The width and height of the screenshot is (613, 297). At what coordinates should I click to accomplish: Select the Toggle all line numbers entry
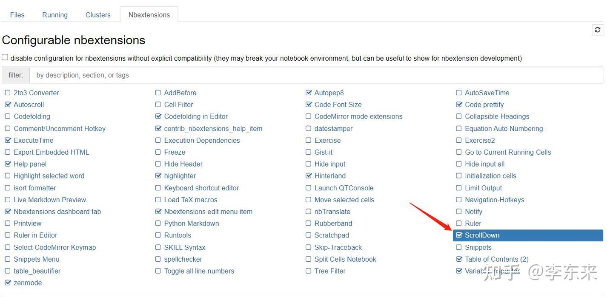[x=199, y=271]
